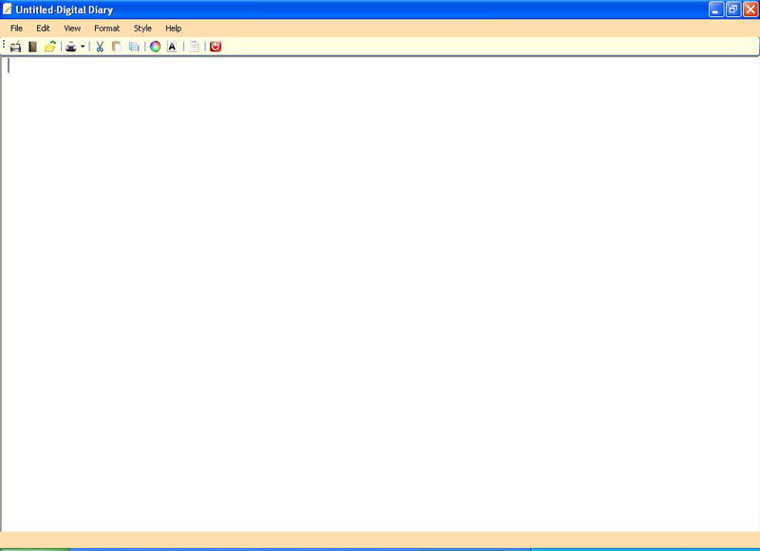Copy the selected diary text
The height and width of the screenshot is (551, 760).
tap(134, 46)
